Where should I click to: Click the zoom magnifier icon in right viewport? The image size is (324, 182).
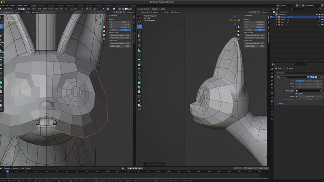coord(238,27)
